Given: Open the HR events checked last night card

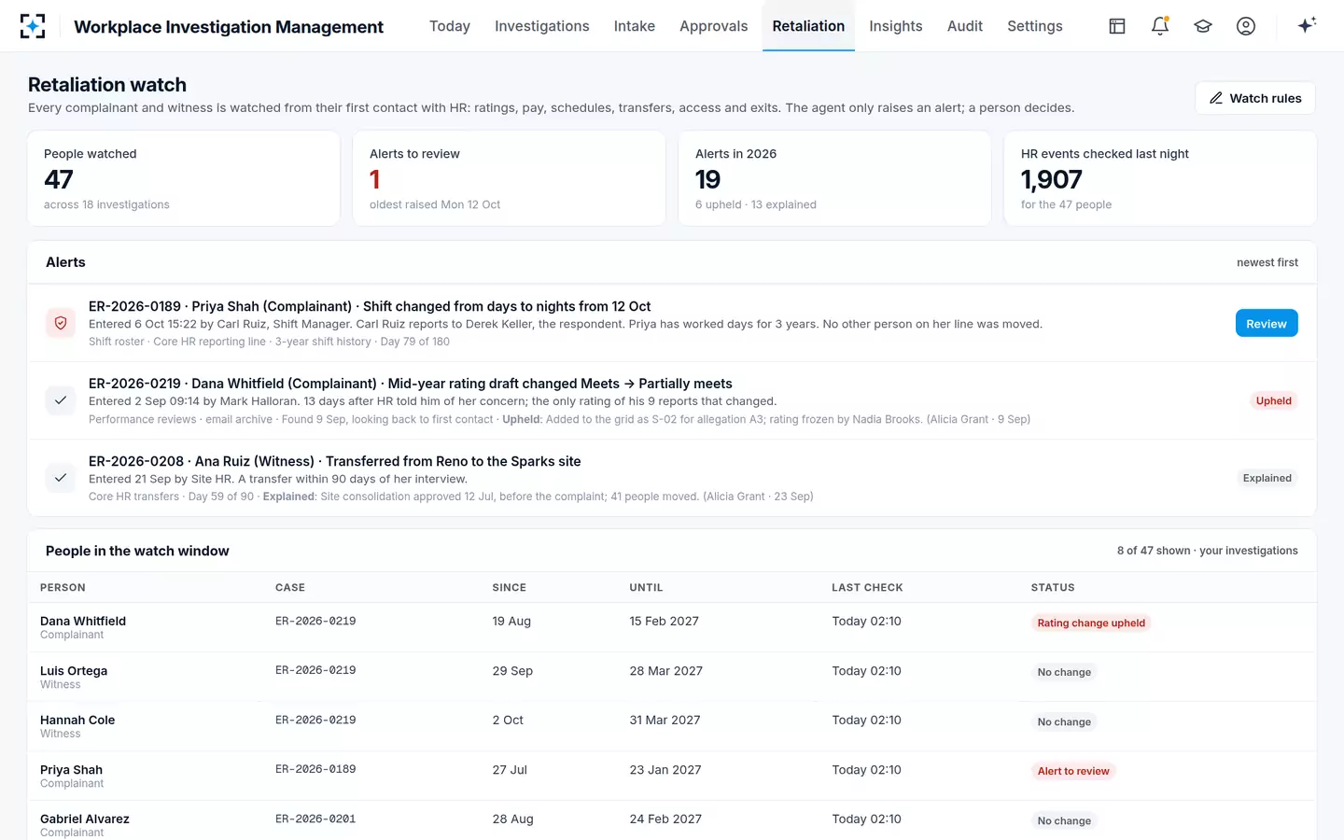Looking at the screenshot, I should click(x=1160, y=178).
